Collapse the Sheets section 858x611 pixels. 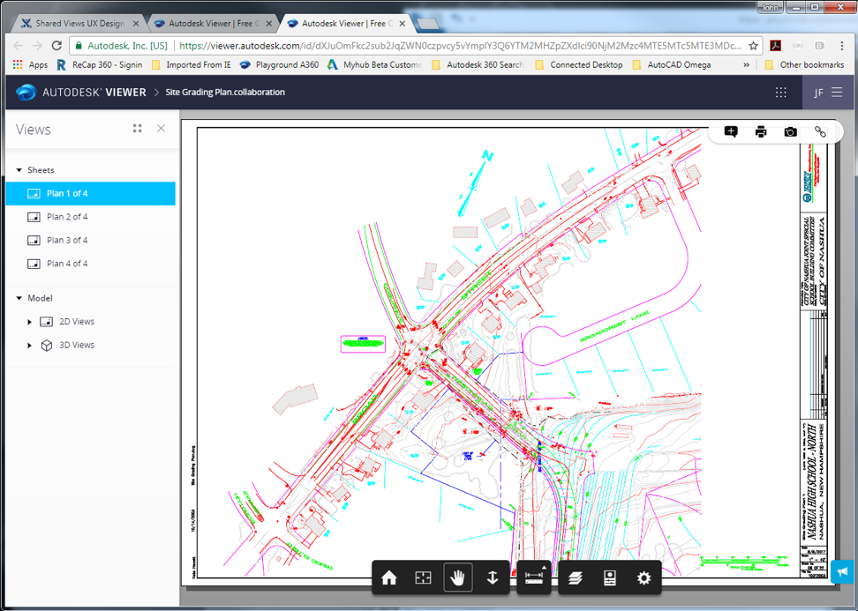[x=19, y=170]
